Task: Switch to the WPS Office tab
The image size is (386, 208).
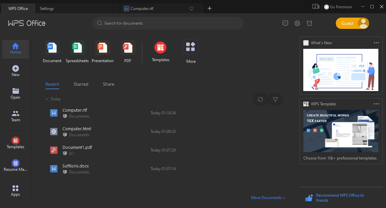Action: [x=18, y=9]
